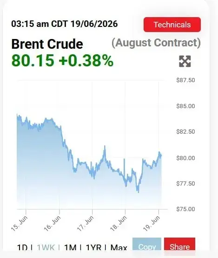
Task: Click the 19. Jun axis label
Action: (152, 224)
